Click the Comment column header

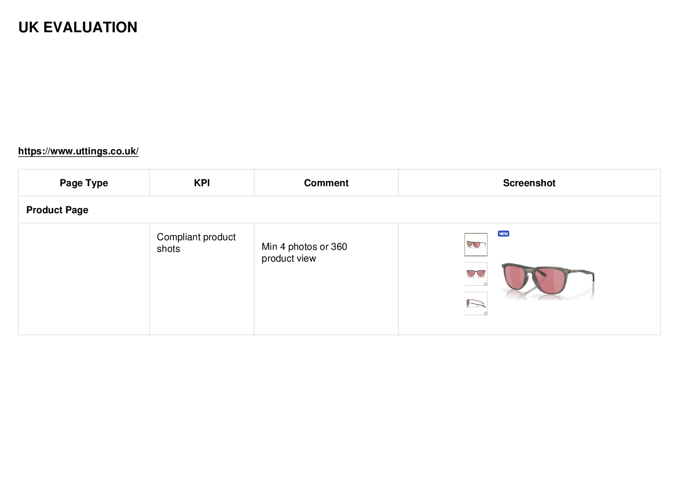click(x=326, y=183)
